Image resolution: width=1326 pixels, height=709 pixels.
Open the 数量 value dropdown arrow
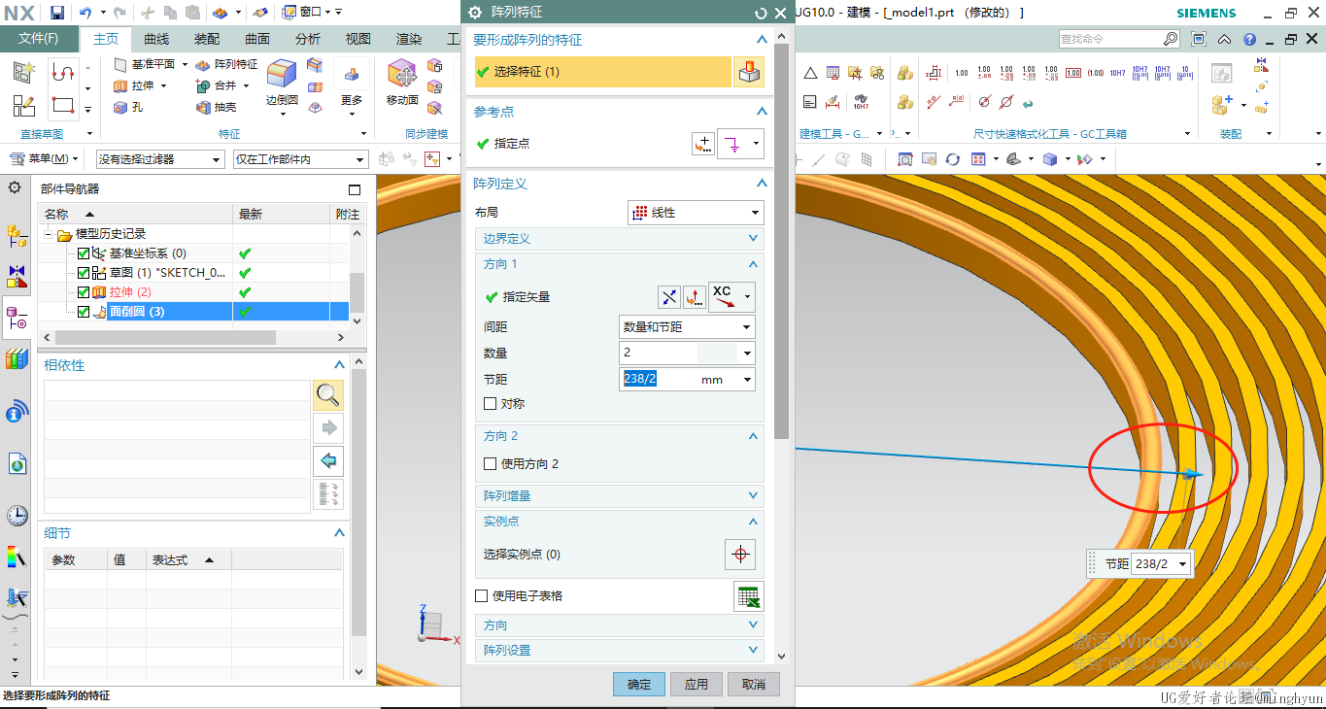(x=746, y=354)
